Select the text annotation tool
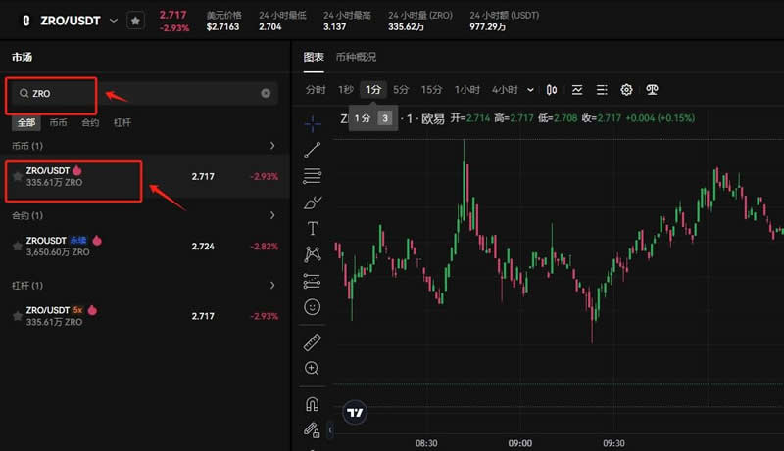 (x=312, y=228)
